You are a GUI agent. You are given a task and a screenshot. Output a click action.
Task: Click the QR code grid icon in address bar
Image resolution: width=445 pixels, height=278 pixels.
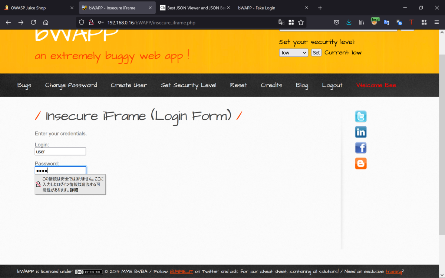click(x=291, y=23)
